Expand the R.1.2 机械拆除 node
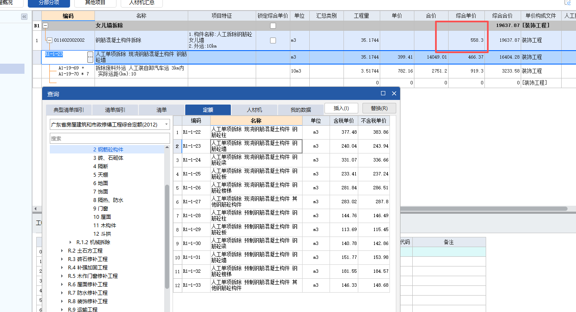This screenshot has height=312, width=576. 70,242
